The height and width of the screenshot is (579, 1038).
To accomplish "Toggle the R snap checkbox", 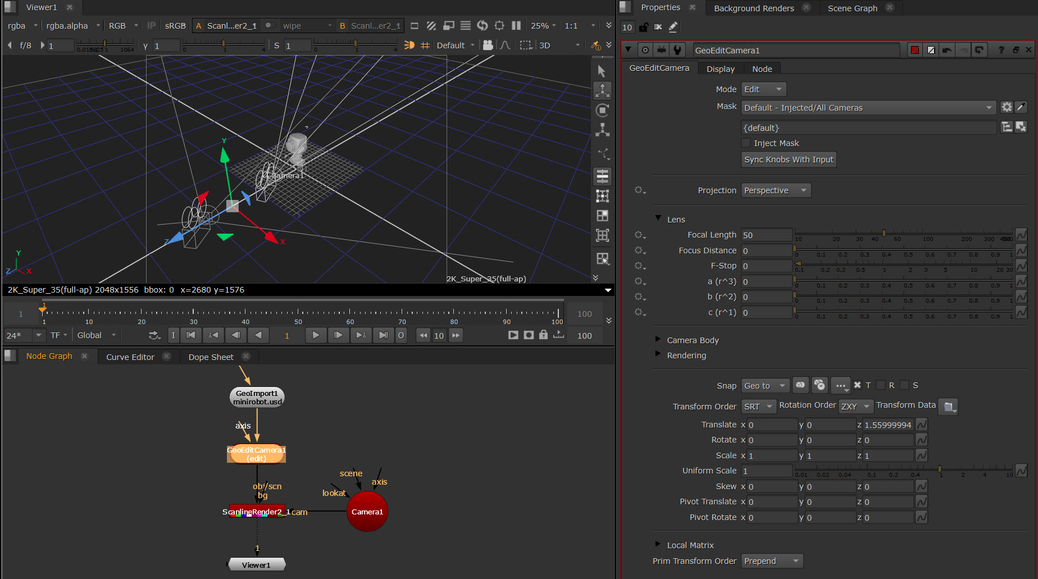I will [x=881, y=385].
